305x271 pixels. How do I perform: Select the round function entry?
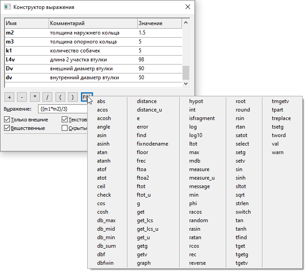(242, 110)
